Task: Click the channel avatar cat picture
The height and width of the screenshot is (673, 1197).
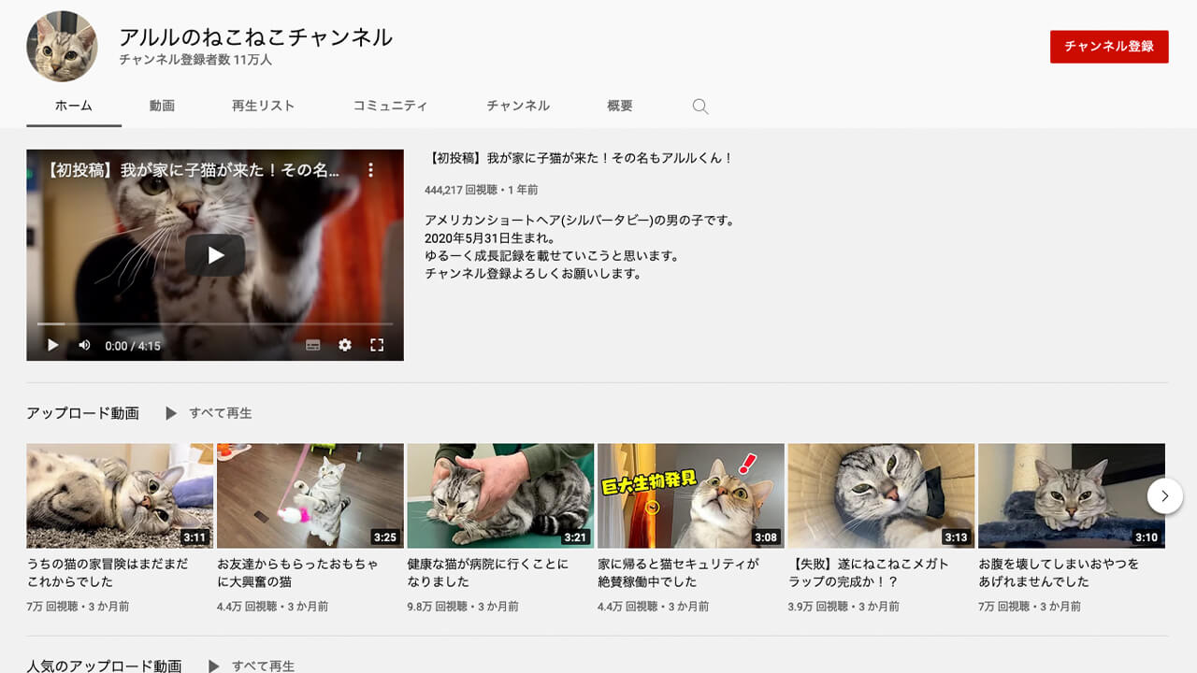Action: point(63,47)
